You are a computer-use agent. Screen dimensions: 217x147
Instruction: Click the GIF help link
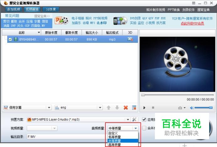27,26
